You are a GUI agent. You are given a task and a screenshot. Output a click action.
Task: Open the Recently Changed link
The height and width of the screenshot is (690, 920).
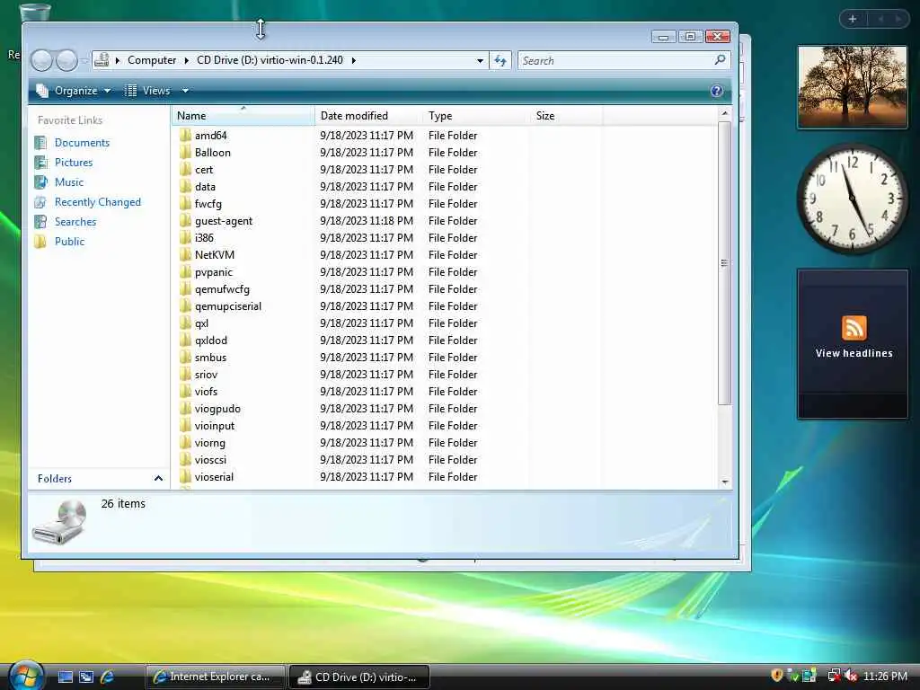97,202
